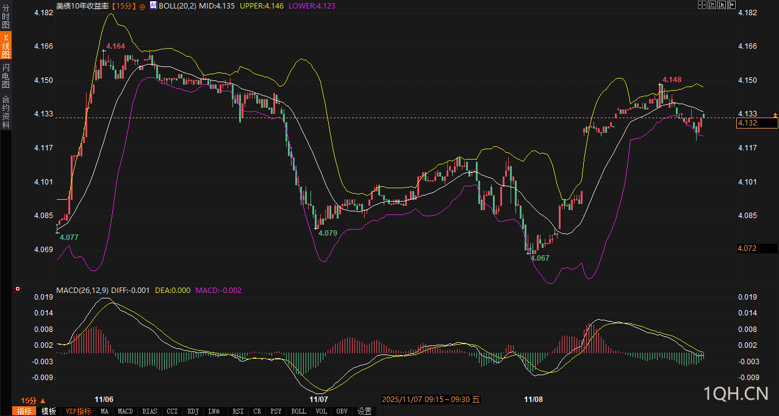The height and width of the screenshot is (416, 779).
Task: Select the RSI indicator button
Action: 238,411
